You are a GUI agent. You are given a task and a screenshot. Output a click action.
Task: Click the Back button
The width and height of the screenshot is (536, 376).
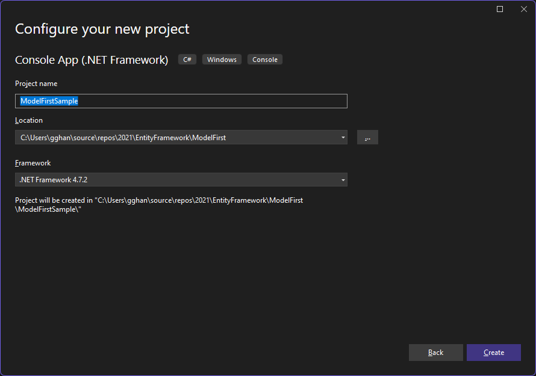pyautogui.click(x=435, y=352)
